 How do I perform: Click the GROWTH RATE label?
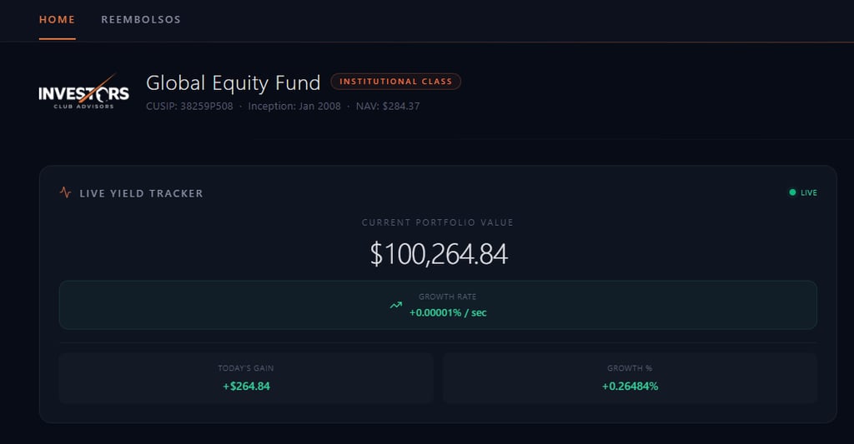448,297
